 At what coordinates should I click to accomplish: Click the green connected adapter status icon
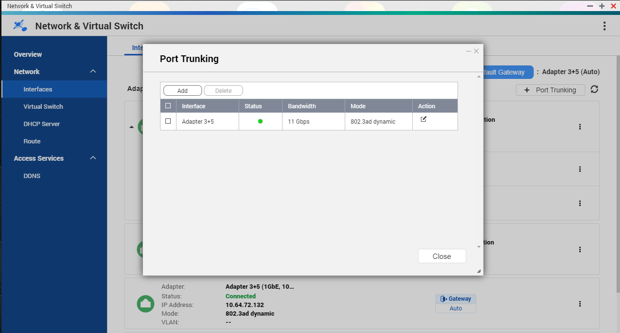(145, 304)
